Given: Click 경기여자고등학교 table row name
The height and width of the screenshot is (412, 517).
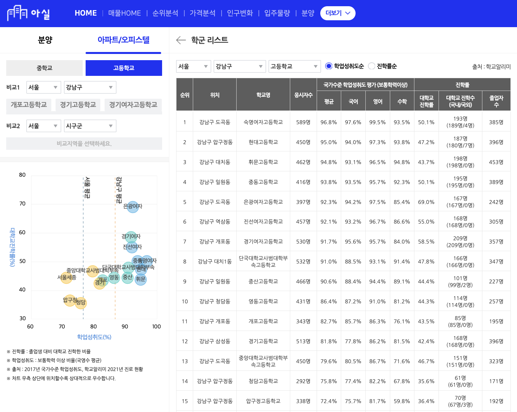Looking at the screenshot, I should (263, 242).
